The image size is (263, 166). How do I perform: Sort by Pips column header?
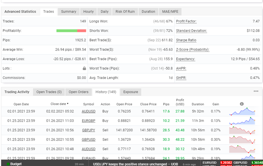(166, 104)
